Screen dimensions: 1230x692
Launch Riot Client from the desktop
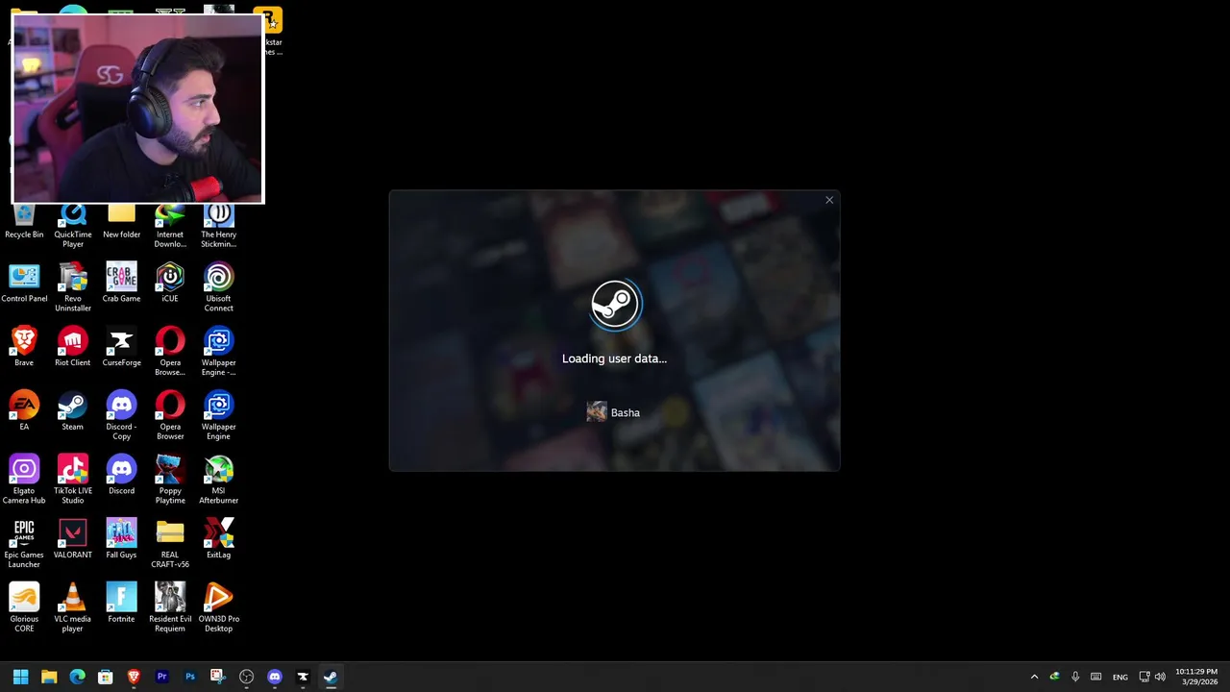coord(72,347)
